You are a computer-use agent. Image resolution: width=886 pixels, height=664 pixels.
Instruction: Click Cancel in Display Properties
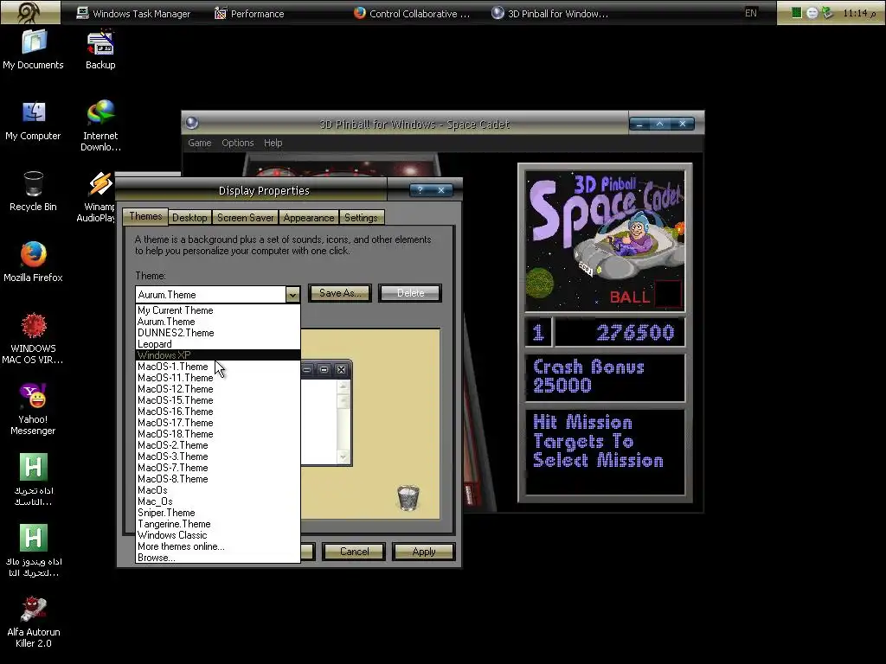pos(354,552)
